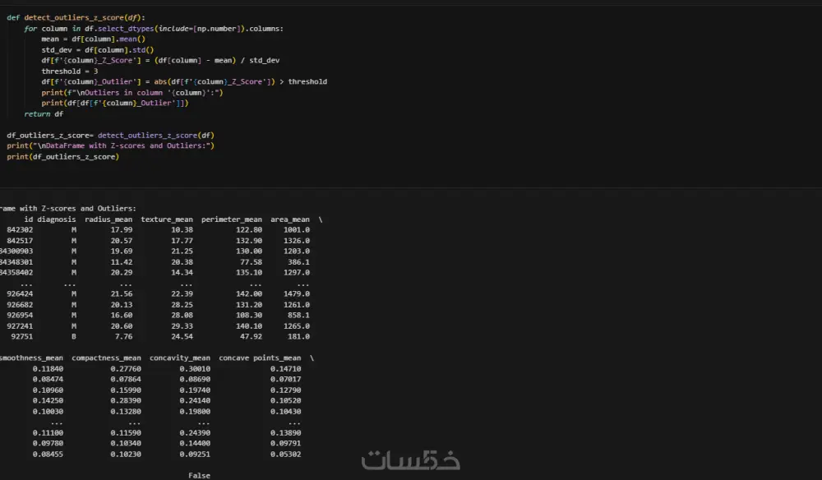The image size is (822, 480).
Task: Click the line assigning the '{column}_Z_Score' column
Action: click(160, 61)
